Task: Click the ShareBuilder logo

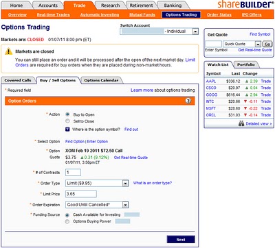Action: (x=245, y=4)
